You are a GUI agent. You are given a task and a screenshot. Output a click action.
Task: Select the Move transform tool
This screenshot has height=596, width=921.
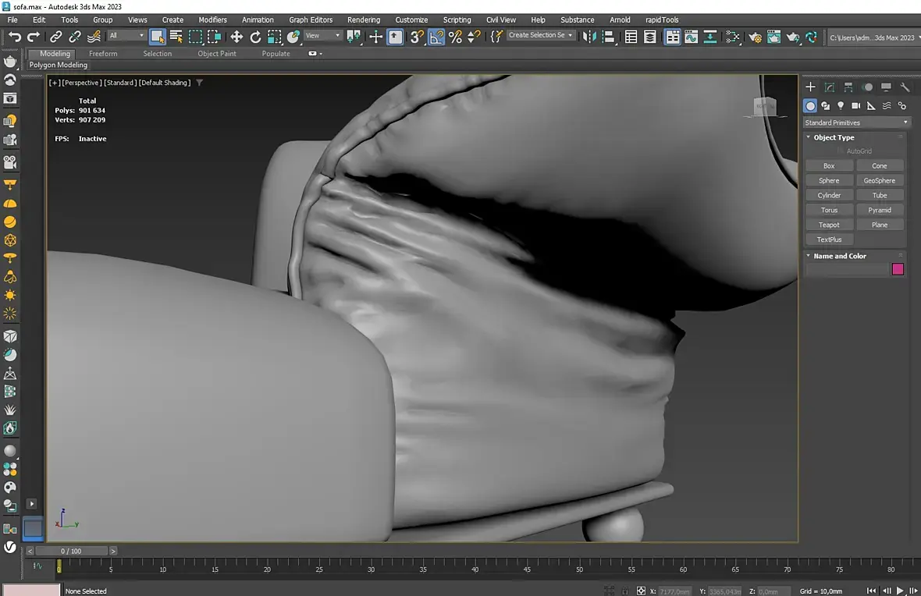[x=236, y=36]
